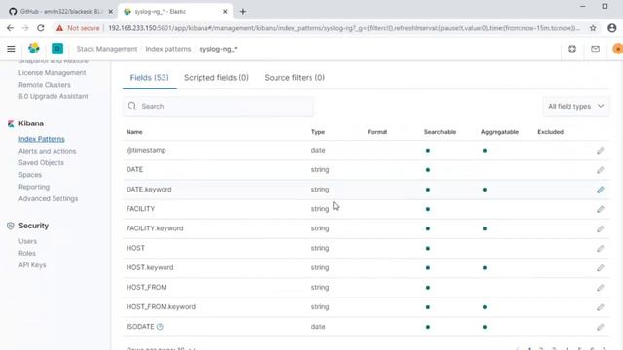Click the Index patterns breadcrumb

168,49
